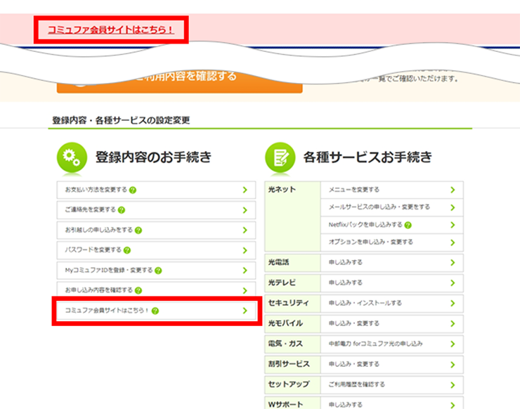
Task: Click the orange ご利用内容を確認する button
Action: pos(179,82)
